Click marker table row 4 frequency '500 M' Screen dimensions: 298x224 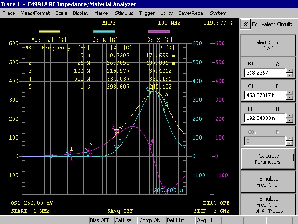click(x=82, y=79)
